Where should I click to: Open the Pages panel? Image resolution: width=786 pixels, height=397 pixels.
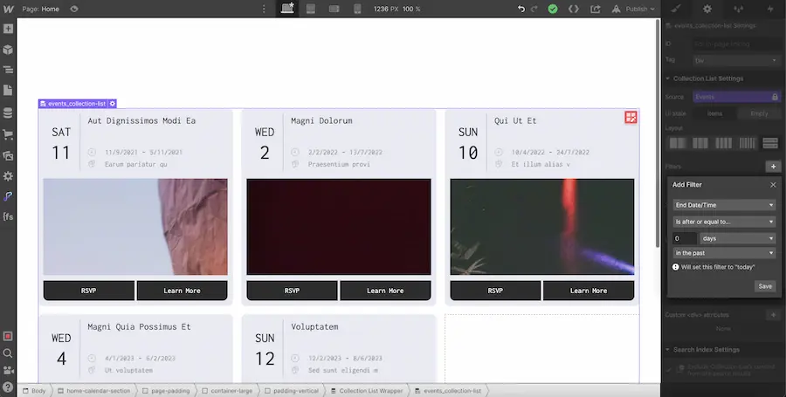8,90
